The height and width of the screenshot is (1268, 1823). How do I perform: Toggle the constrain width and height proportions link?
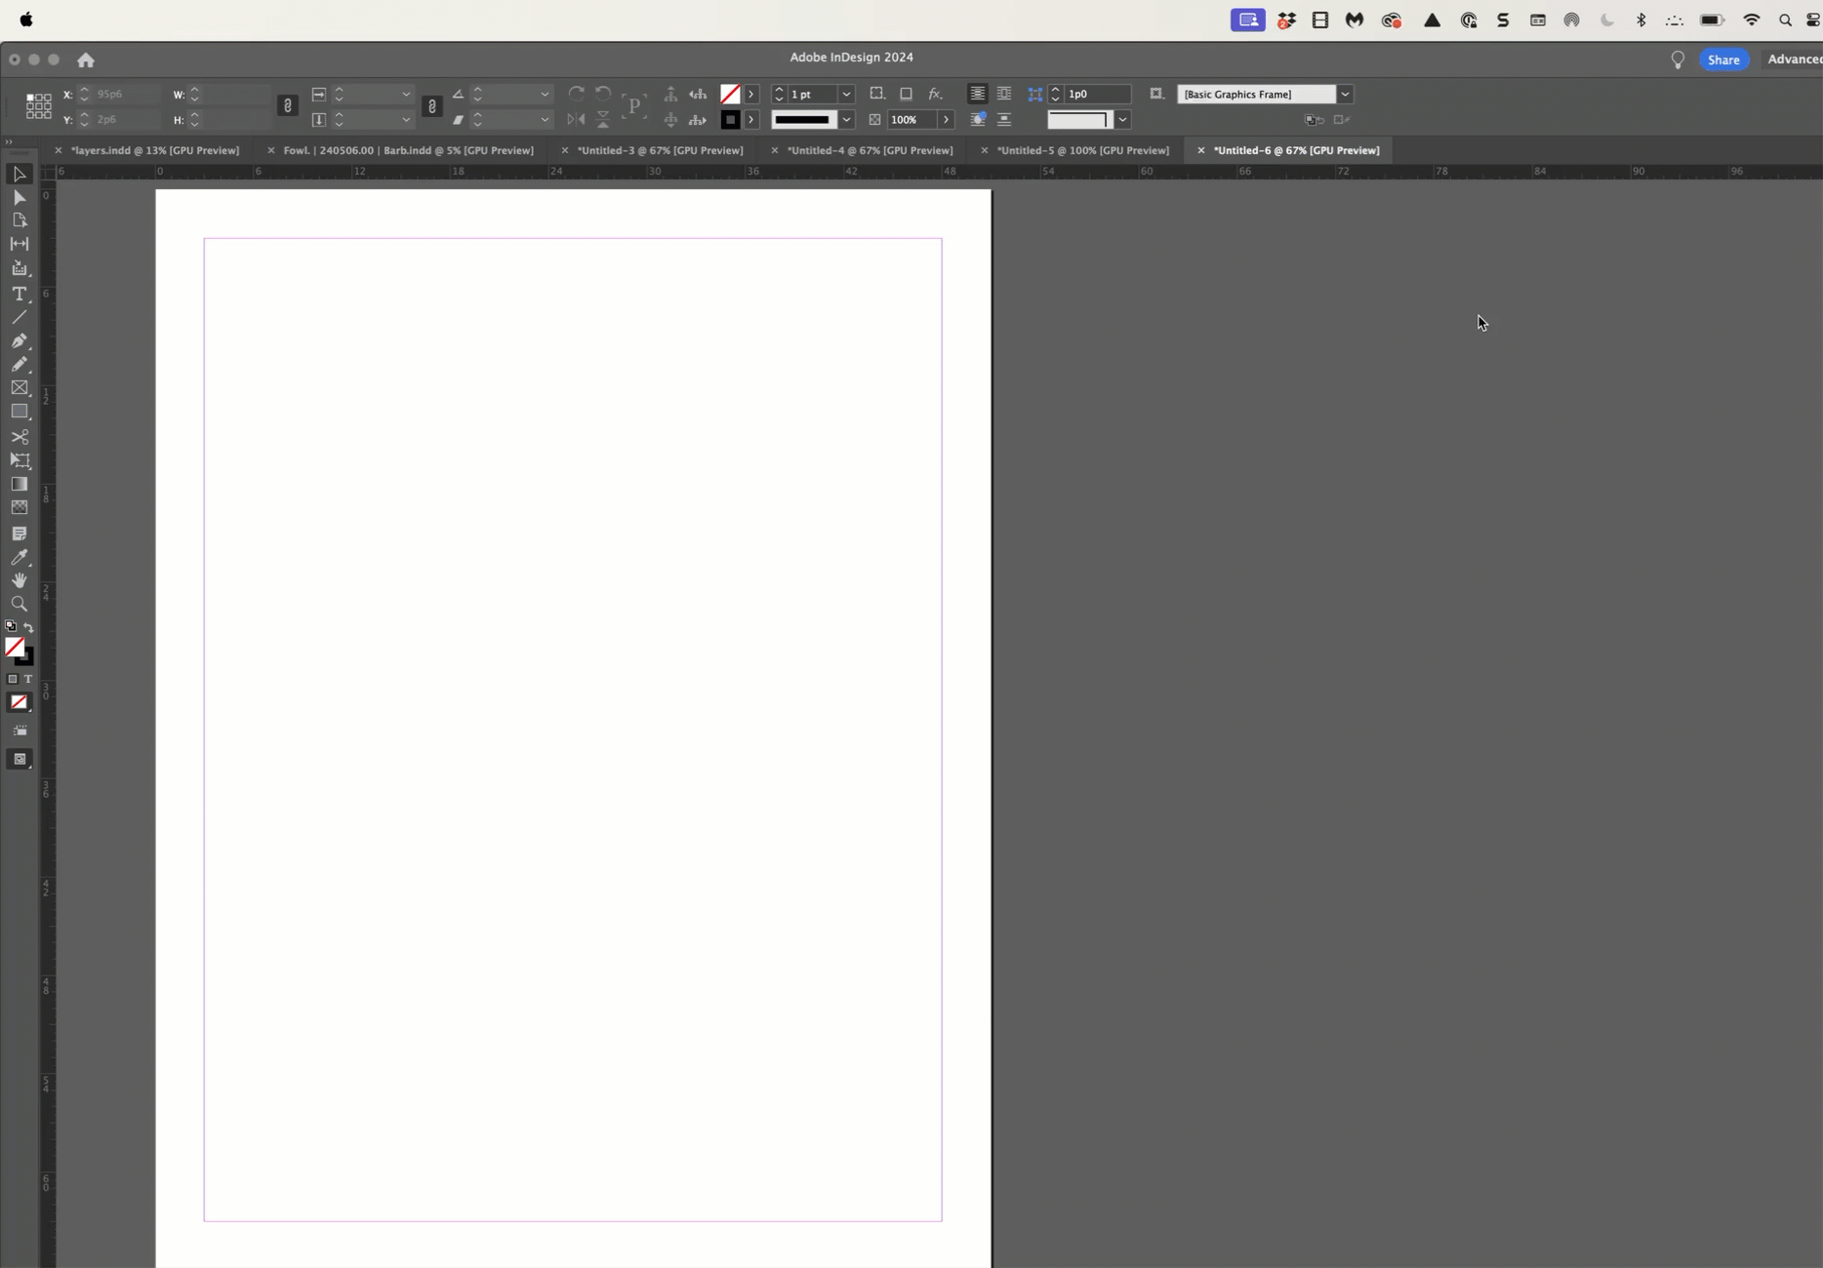tap(287, 106)
